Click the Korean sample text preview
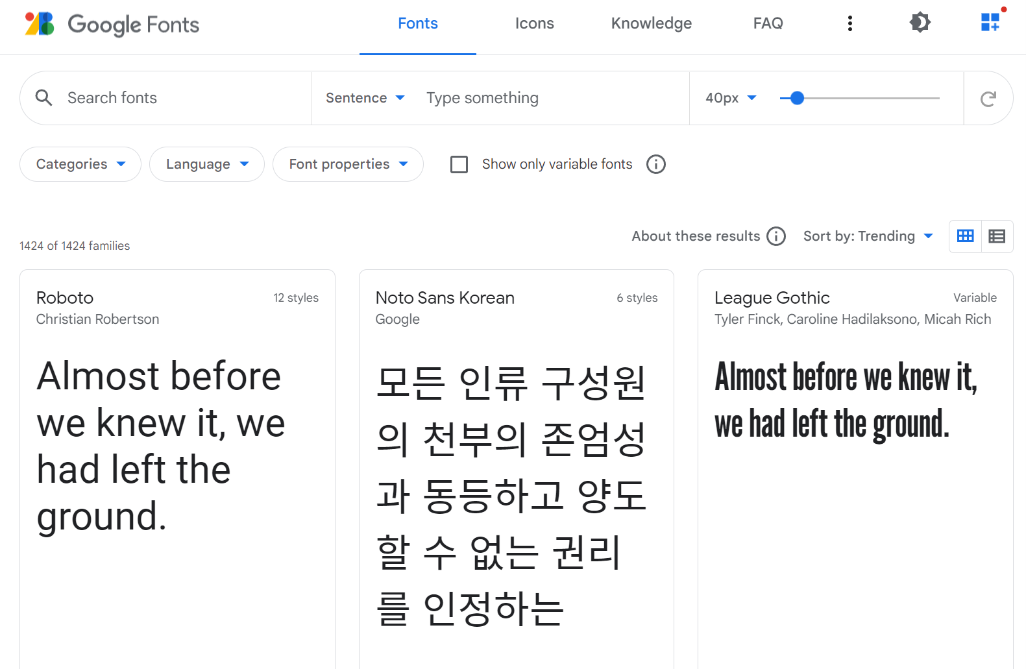The height and width of the screenshot is (669, 1026). pyautogui.click(x=511, y=496)
